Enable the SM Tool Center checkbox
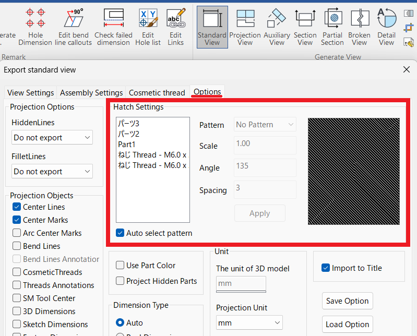 [x=17, y=298]
